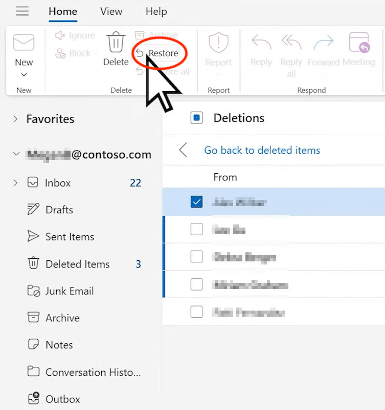Click the Forward arrow button
The image size is (385, 410).
click(x=324, y=50)
